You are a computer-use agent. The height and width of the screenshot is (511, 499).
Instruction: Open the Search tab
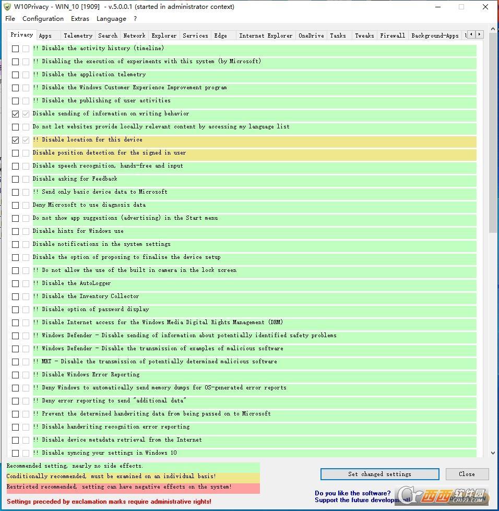click(x=108, y=35)
